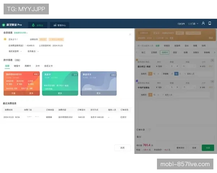Select the 自定义卡 card filter tab
The image size is (217, 173).
[48, 66]
